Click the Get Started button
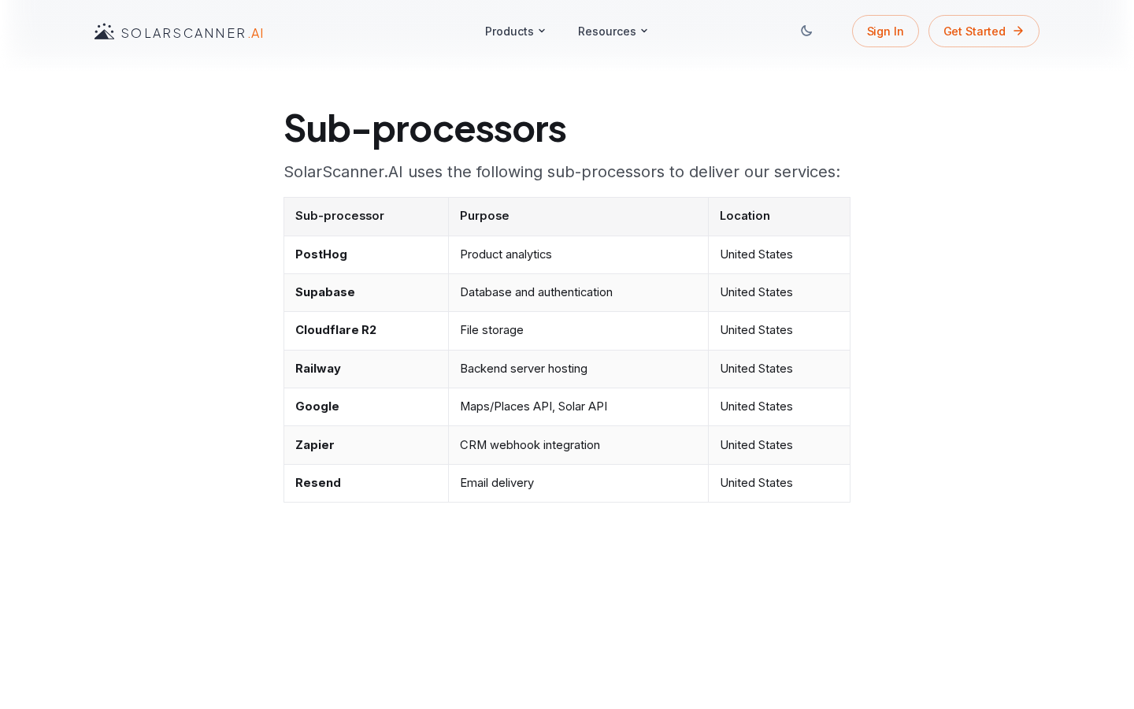The image size is (1134, 709). [984, 32]
